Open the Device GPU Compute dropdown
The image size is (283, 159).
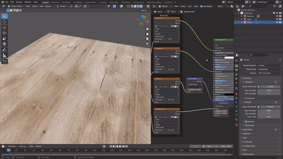(269, 73)
